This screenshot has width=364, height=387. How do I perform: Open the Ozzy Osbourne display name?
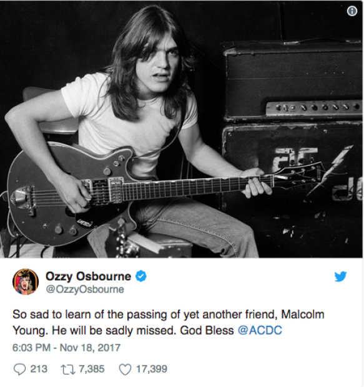[88, 276]
